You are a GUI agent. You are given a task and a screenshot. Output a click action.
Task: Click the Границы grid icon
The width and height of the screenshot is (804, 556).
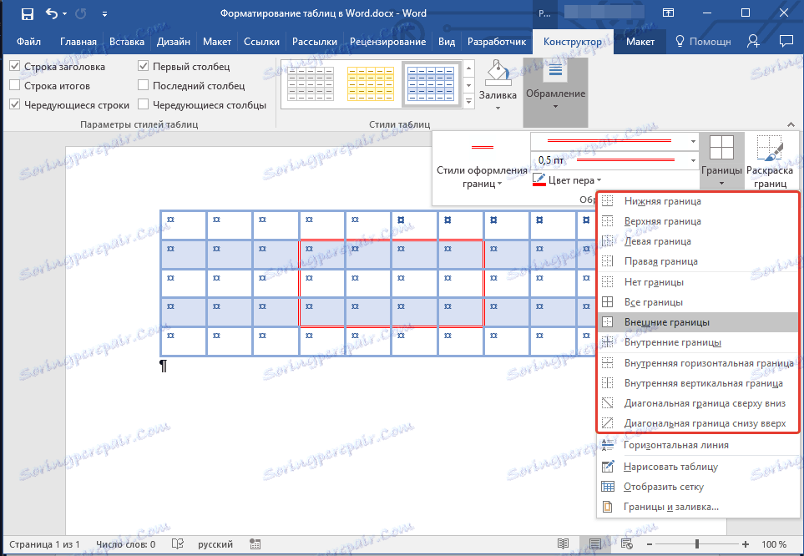[721, 148]
